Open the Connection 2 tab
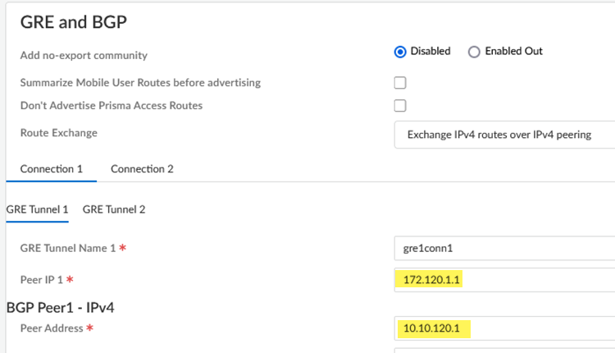The width and height of the screenshot is (615, 353). 142,169
